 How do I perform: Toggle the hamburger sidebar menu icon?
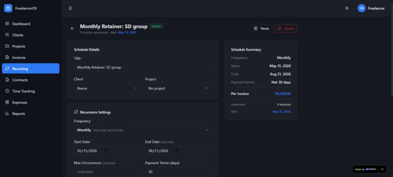pyautogui.click(x=70, y=8)
